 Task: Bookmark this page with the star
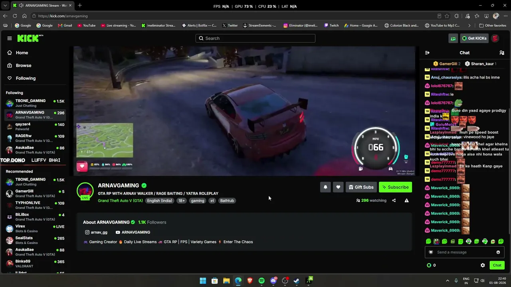(447, 16)
